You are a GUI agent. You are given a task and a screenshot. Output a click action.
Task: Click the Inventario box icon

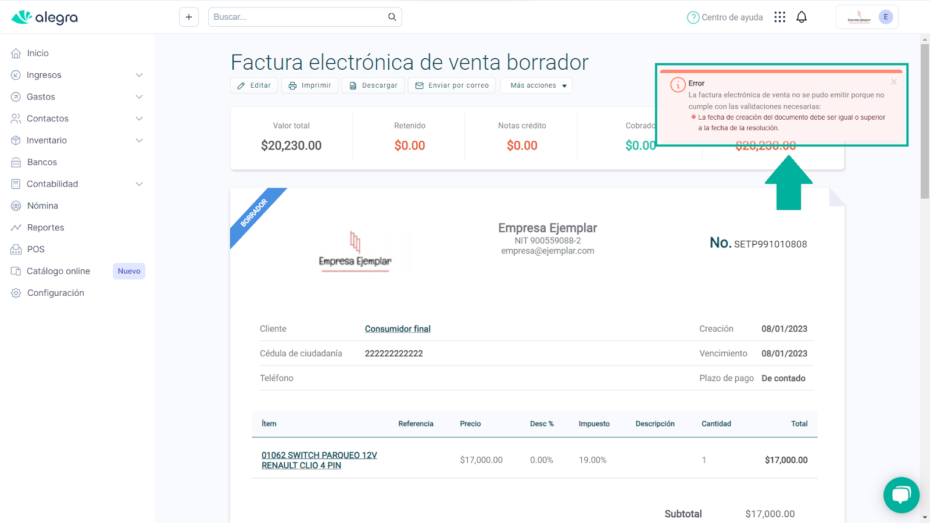point(16,141)
